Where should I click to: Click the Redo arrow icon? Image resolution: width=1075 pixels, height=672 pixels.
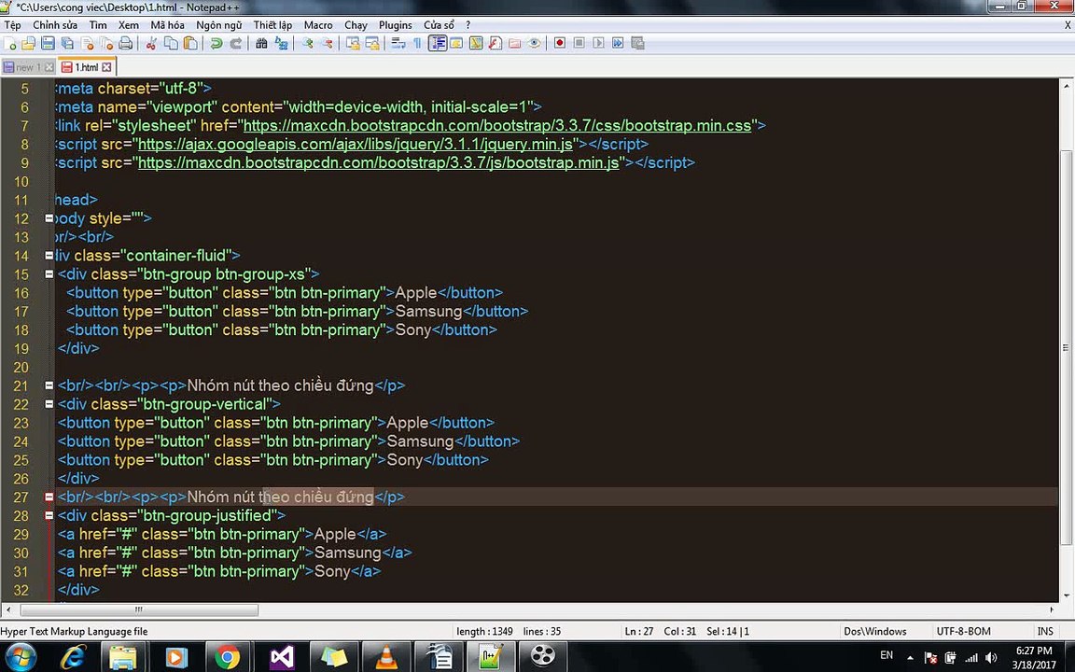(x=236, y=43)
